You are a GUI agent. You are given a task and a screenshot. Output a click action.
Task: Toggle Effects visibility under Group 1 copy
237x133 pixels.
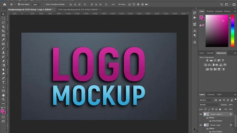point(207,129)
